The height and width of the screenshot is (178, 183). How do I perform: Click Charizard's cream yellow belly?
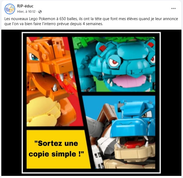tap(43, 112)
